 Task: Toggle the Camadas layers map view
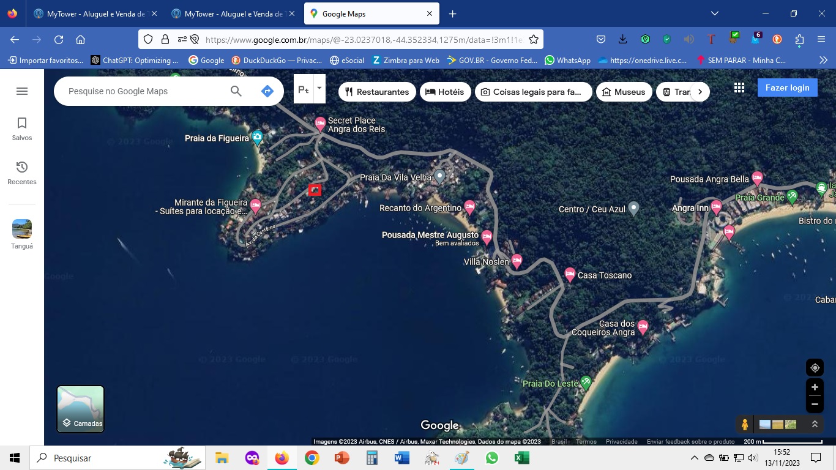pos(81,409)
